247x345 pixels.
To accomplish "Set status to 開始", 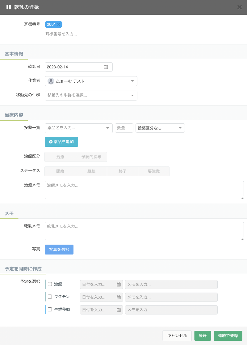I will click(60, 171).
